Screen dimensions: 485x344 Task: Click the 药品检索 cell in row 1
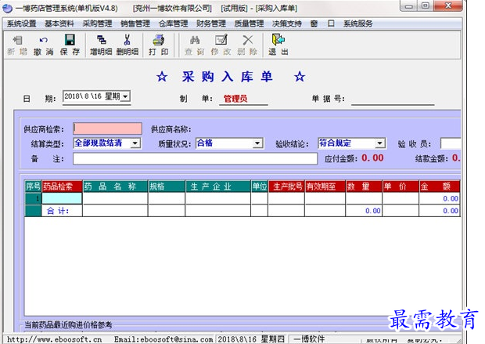click(x=62, y=198)
